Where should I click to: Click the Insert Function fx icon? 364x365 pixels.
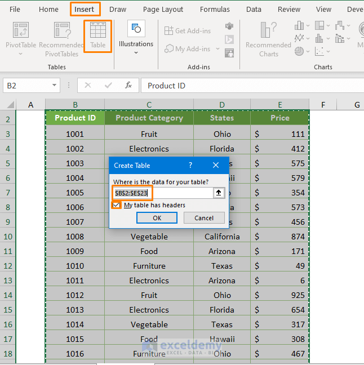click(128, 85)
